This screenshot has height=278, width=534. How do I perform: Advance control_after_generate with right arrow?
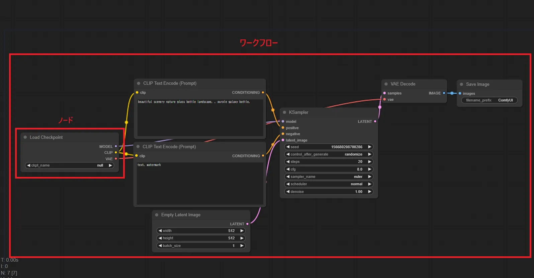369,154
